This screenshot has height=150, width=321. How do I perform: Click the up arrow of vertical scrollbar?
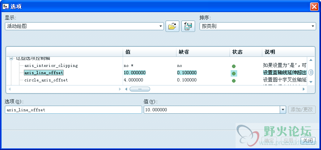(x=311, y=60)
